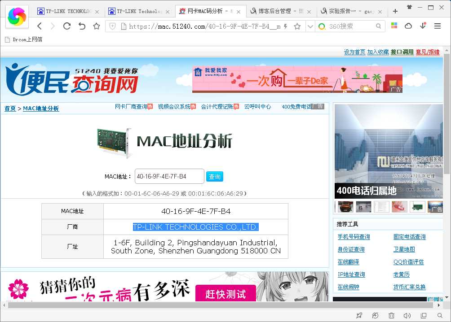This screenshot has height=322, width=451.
Task: Switch to TP-LINK Technolo tab
Action: (139, 11)
